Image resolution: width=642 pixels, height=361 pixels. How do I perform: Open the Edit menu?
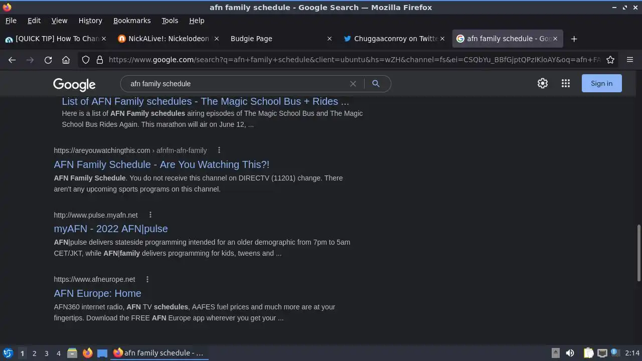[34, 21]
